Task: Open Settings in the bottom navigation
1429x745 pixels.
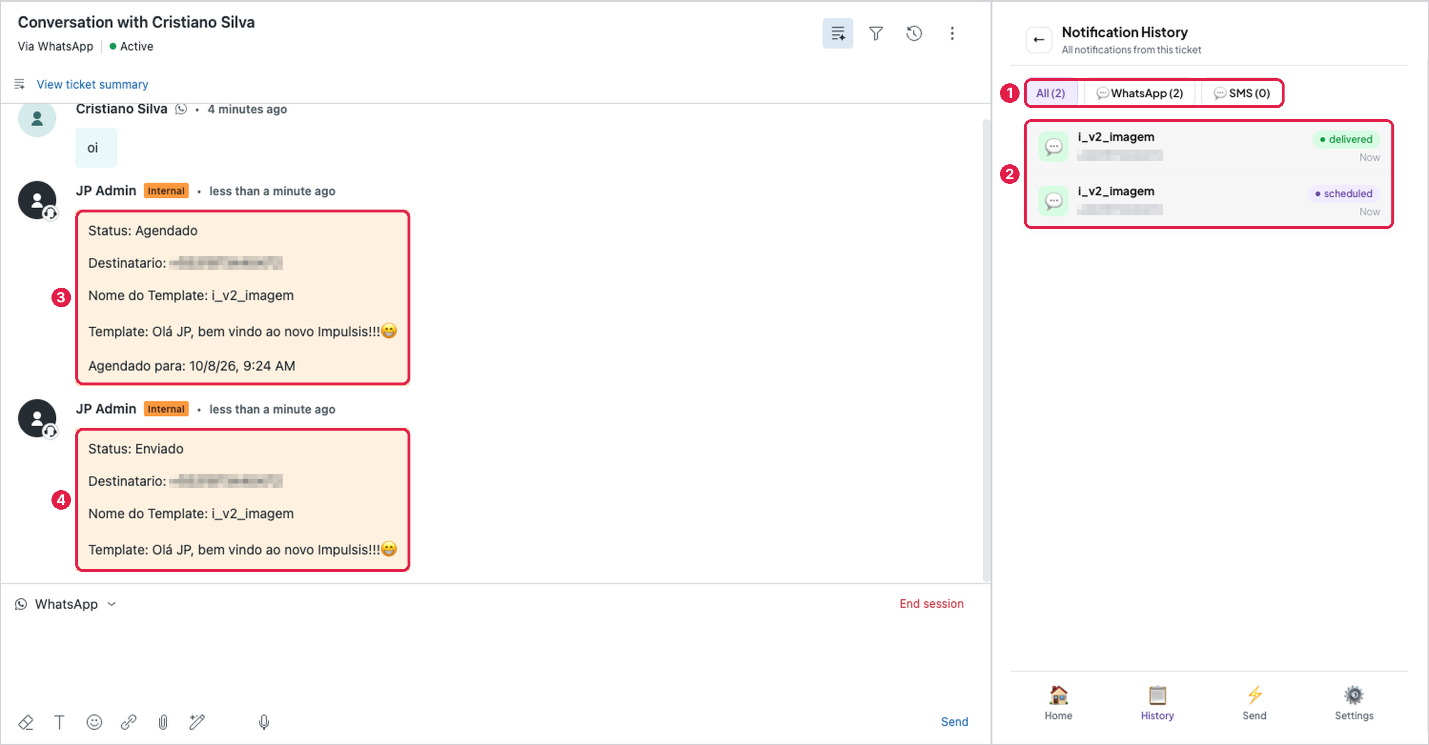Action: [1354, 703]
